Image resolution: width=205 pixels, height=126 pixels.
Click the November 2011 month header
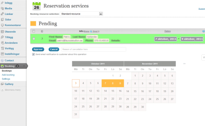tap(150, 64)
